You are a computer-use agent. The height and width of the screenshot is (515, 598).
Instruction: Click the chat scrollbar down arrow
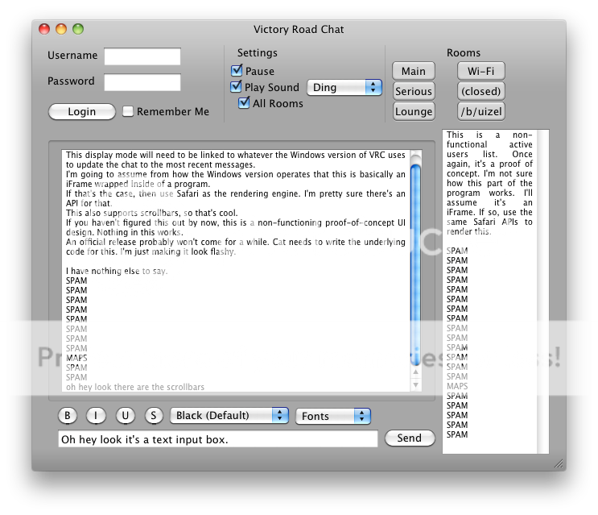tap(415, 384)
